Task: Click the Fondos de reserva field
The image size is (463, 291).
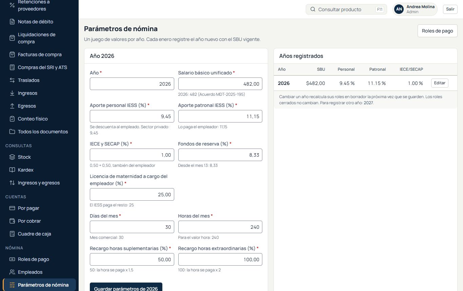Action: click(x=220, y=155)
